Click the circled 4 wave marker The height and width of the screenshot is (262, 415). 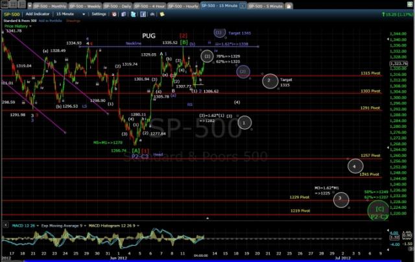click(355, 166)
